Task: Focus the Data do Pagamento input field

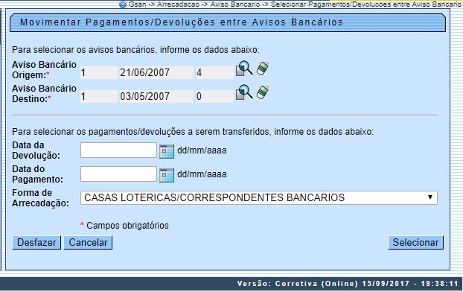Action: [118, 174]
